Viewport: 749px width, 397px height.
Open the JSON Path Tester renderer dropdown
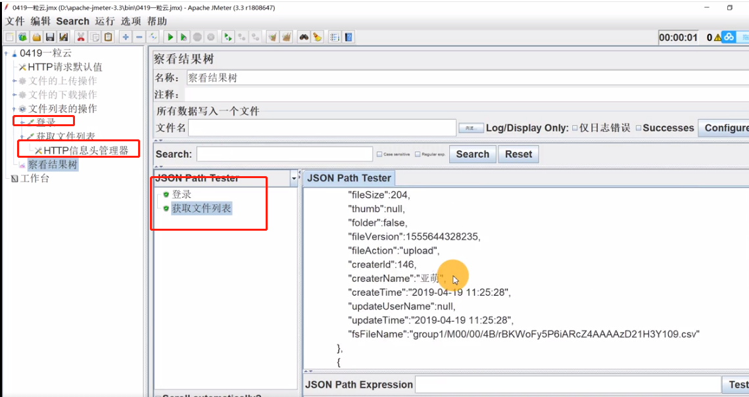[x=294, y=179]
